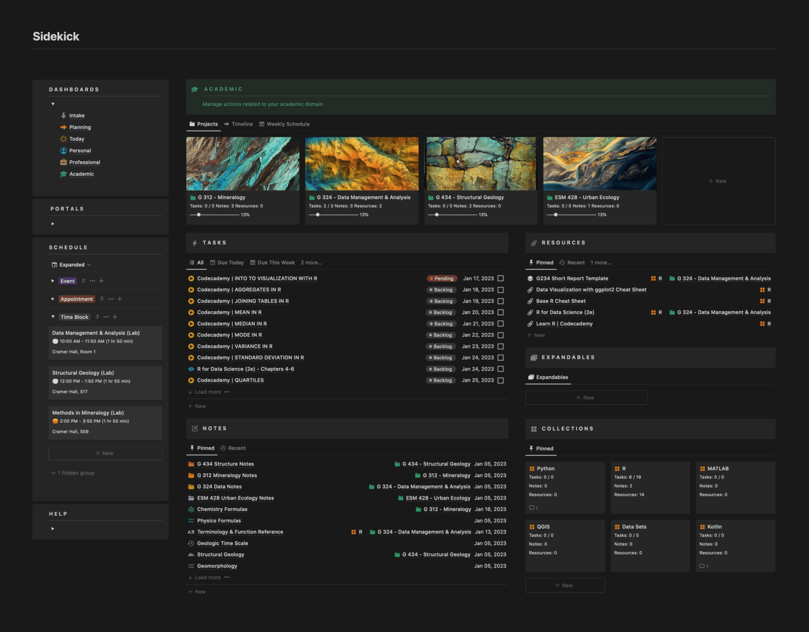Open the Learn R | Codecademy resource link
Screen dimensions: 809x632
[x=564, y=324]
